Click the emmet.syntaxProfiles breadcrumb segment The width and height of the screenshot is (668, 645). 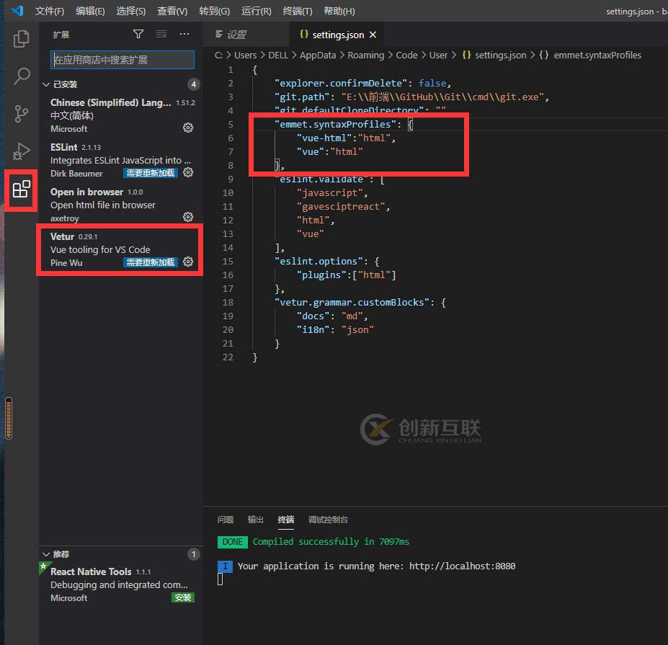click(x=597, y=55)
